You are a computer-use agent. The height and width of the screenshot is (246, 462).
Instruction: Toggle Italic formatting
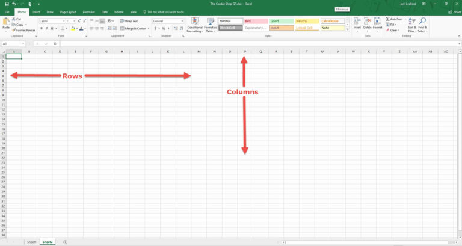(x=47, y=29)
